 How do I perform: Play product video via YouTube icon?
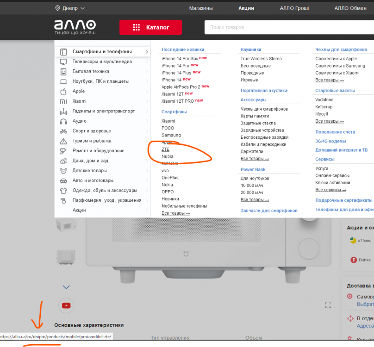[66, 305]
